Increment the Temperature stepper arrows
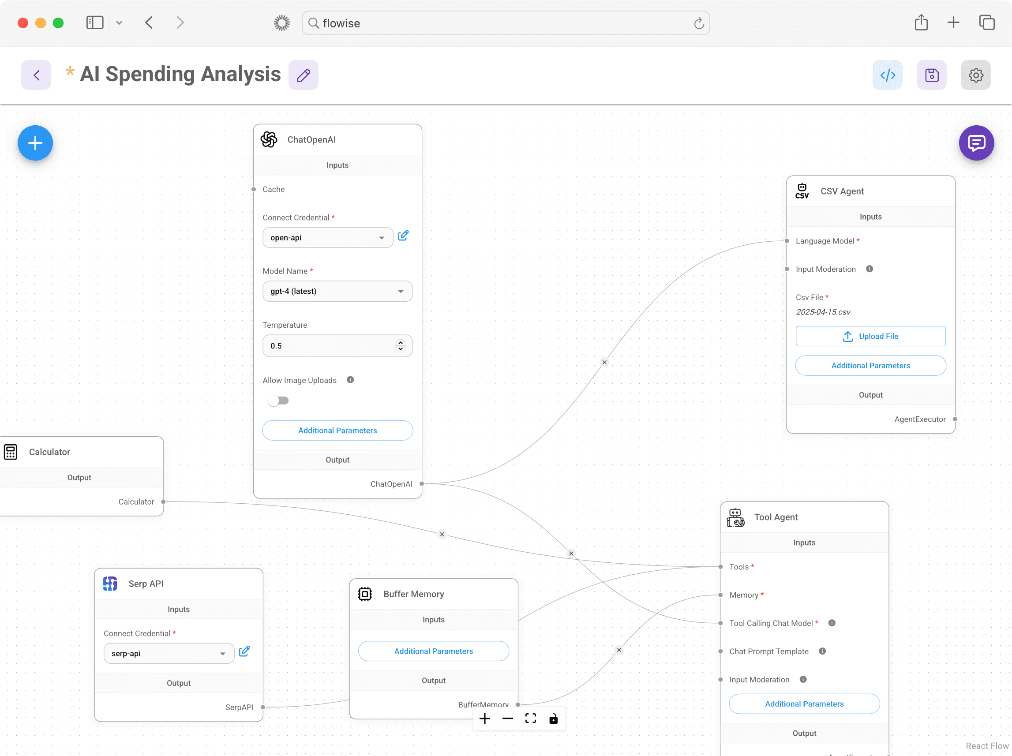The width and height of the screenshot is (1012, 756). [x=400, y=343]
